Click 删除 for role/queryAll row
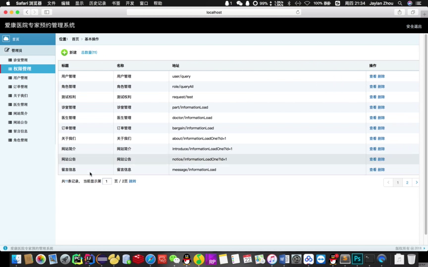This screenshot has width=428, height=267. pyautogui.click(x=381, y=87)
